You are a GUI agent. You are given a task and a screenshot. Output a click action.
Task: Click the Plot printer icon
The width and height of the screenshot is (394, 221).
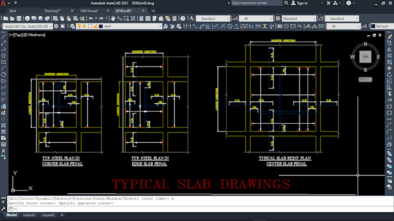27,19
